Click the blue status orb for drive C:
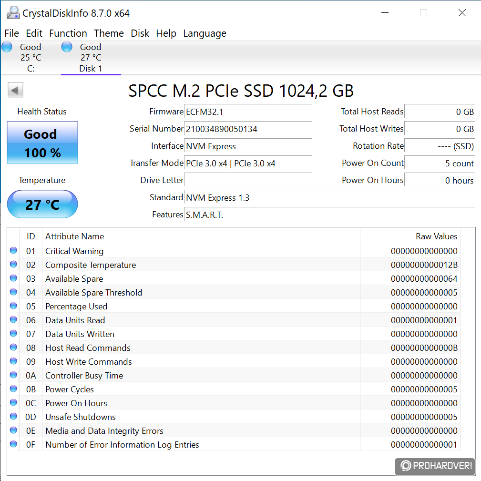This screenshot has height=481, width=481. pyautogui.click(x=7, y=47)
